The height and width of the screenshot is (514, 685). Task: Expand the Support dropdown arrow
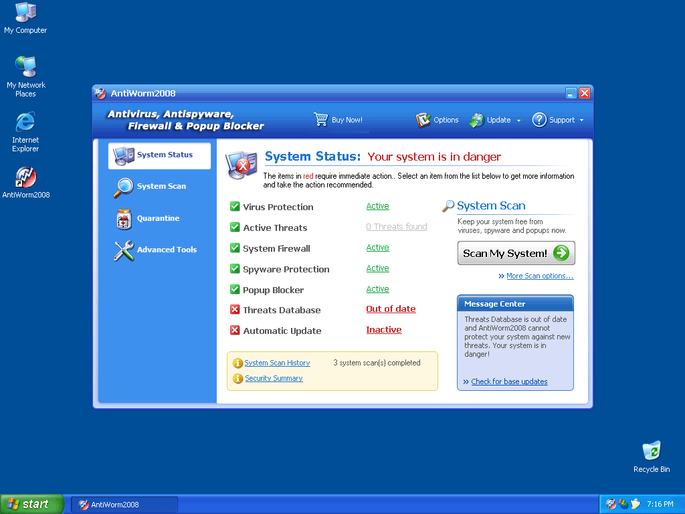coord(581,120)
